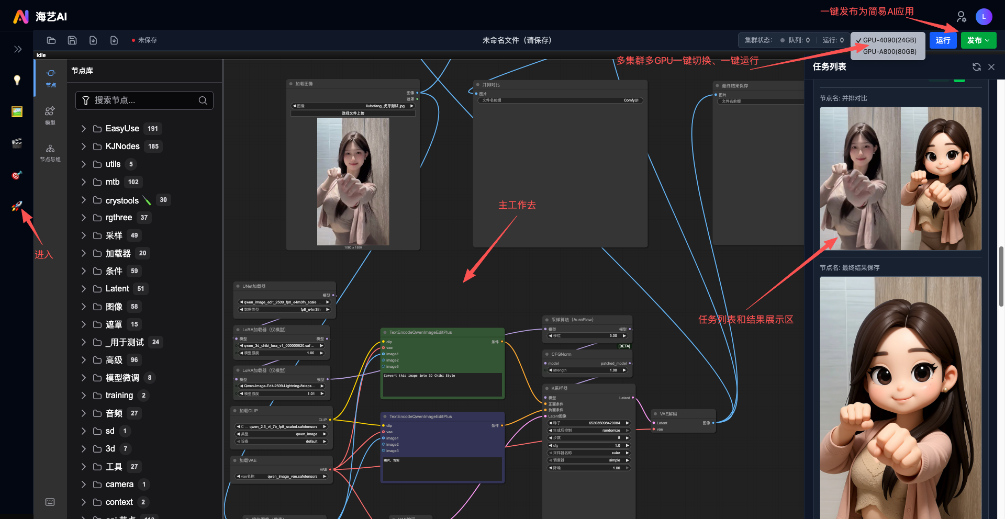This screenshot has height=519, width=1005.
Task: Click the keyboard shortcuts icon at bottom
Action: point(50,502)
